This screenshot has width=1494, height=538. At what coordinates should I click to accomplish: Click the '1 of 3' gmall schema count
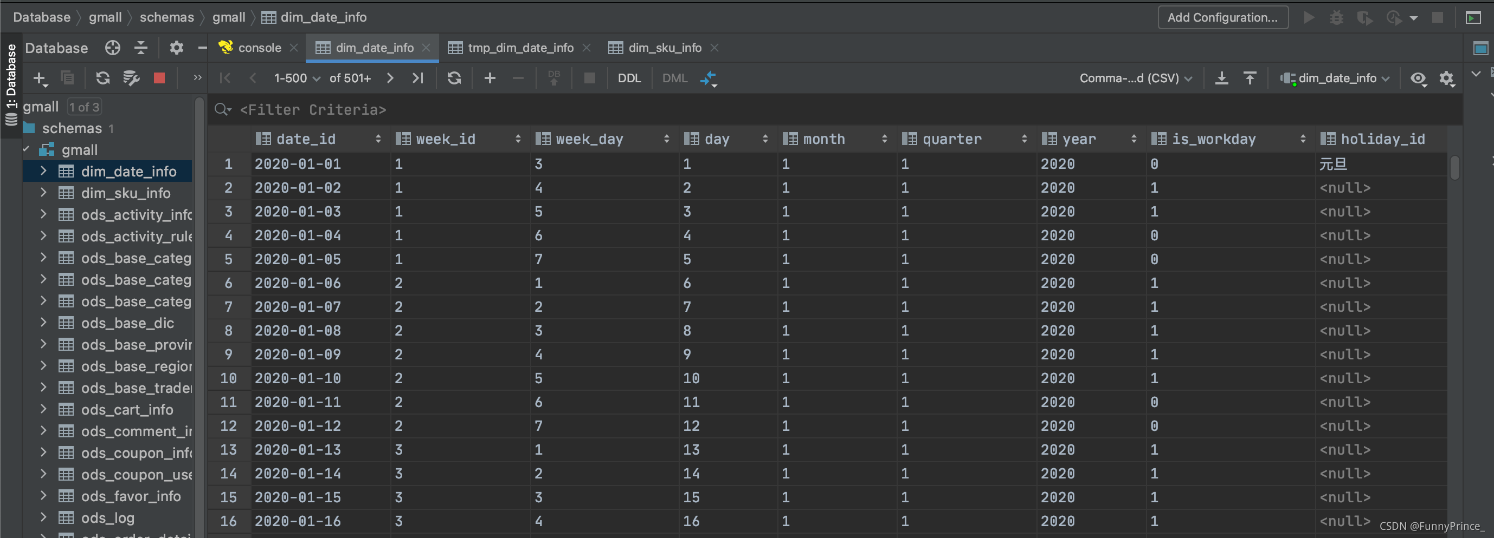(x=84, y=107)
